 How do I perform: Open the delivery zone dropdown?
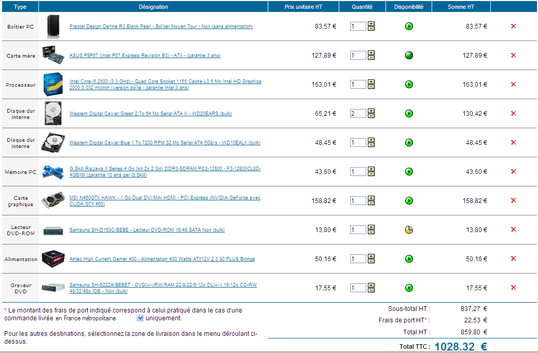[140, 318]
